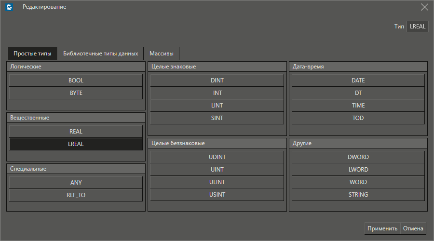Select the Простые типы tab
434x241 pixels.
point(32,54)
